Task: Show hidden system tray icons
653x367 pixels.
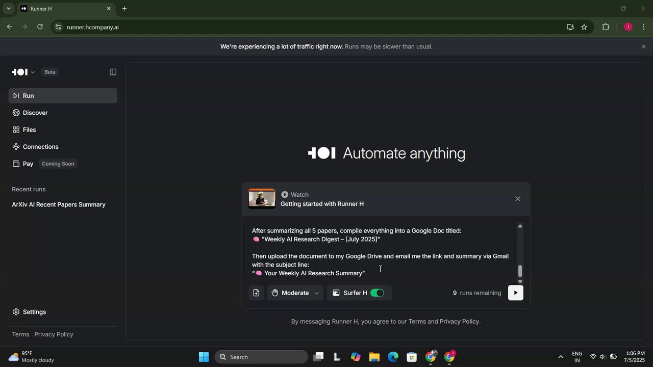Action: (561, 357)
